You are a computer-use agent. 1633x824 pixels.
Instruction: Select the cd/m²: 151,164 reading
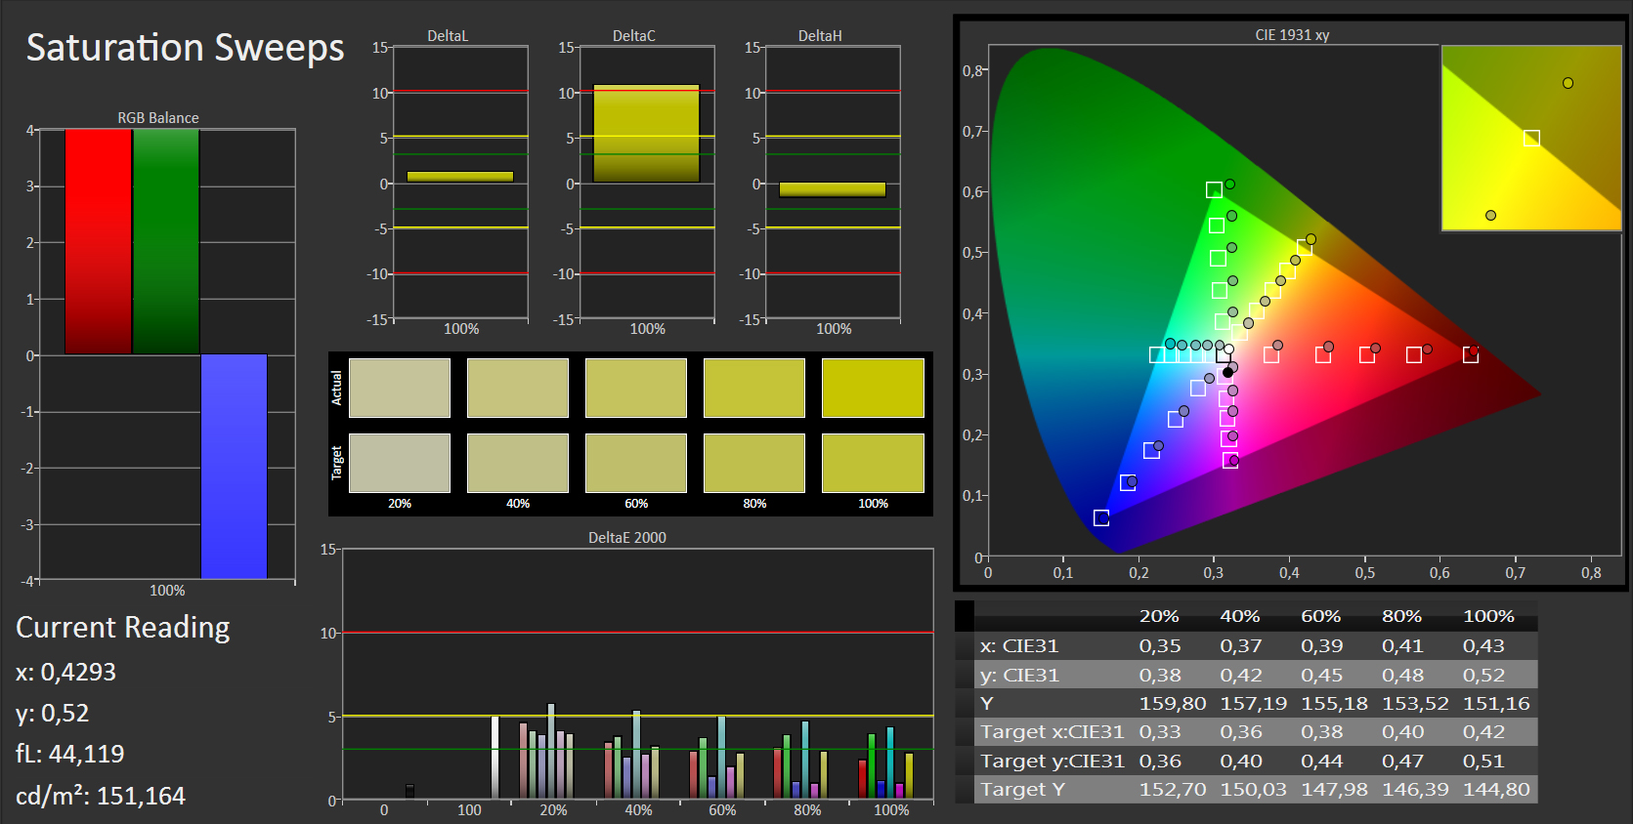(101, 796)
